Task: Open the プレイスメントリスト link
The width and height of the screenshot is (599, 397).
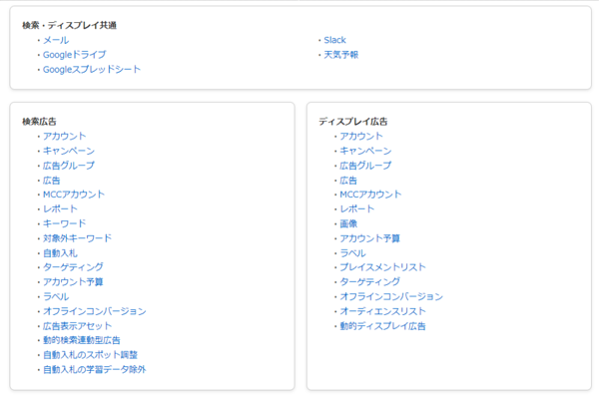Action: point(382,267)
